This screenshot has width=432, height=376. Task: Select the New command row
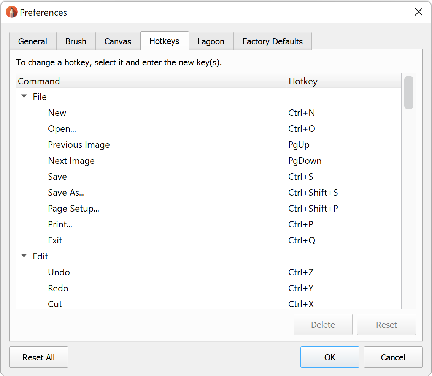click(x=57, y=113)
